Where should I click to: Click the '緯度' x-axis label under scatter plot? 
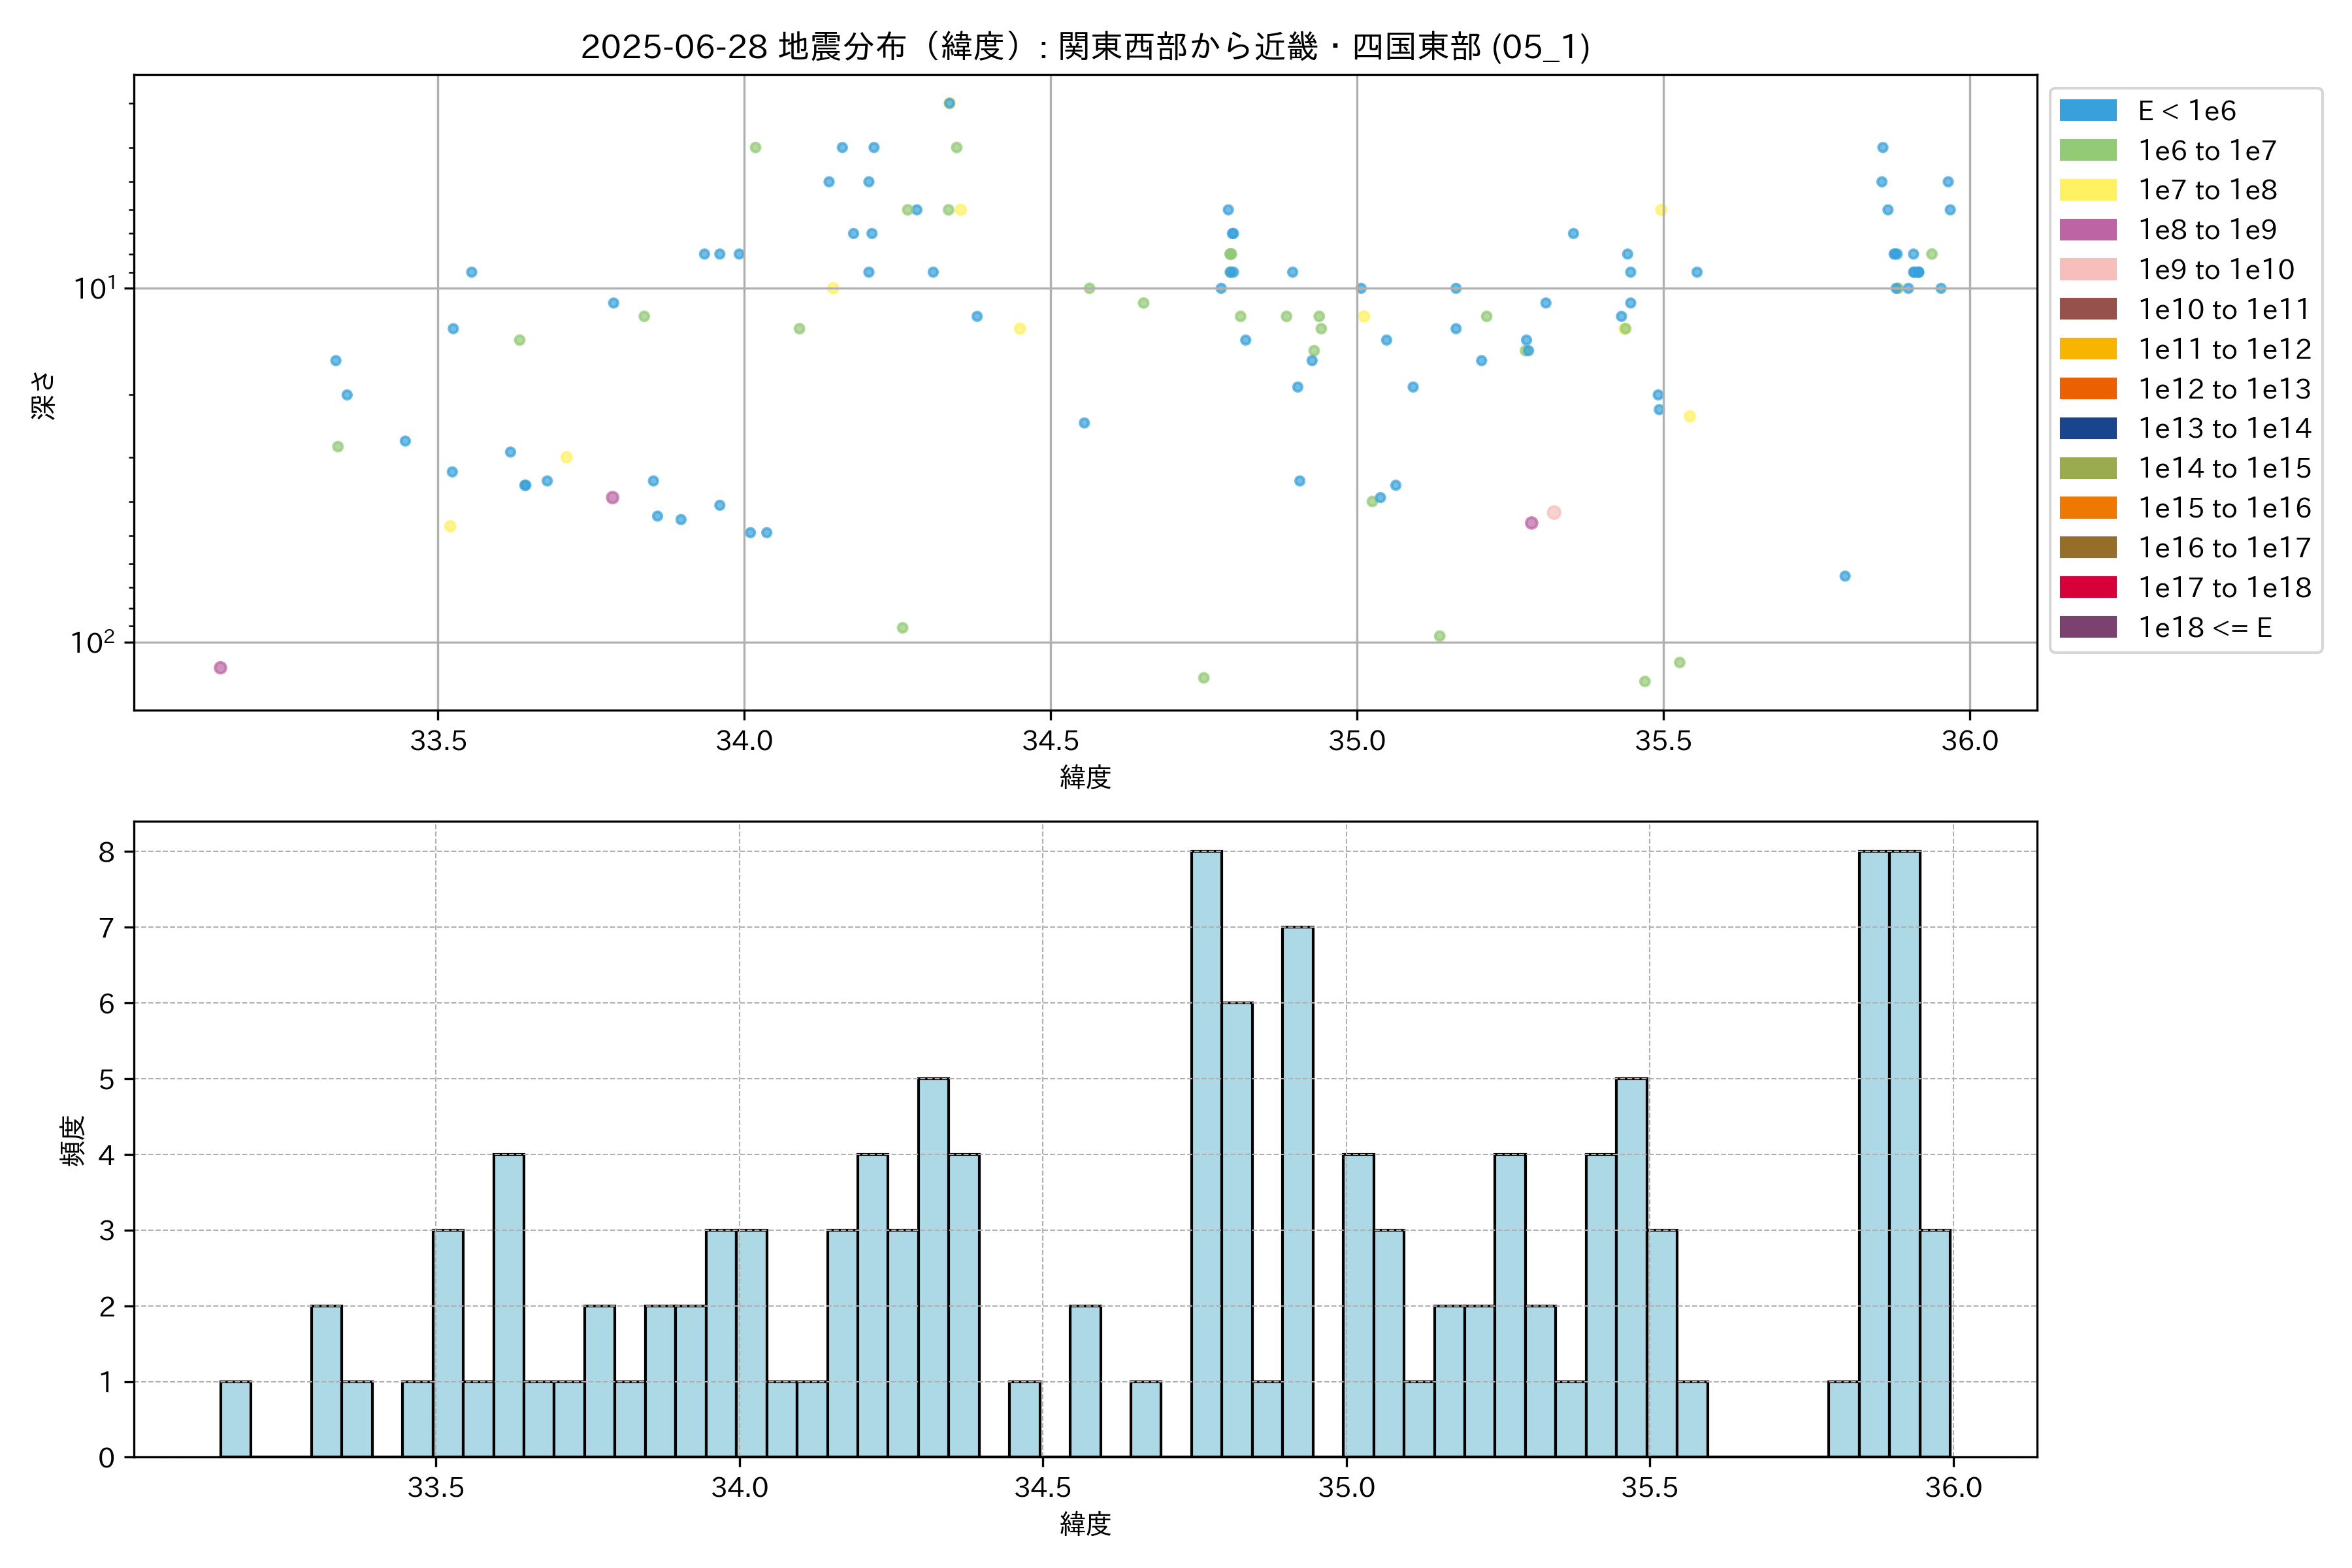click(x=1085, y=777)
